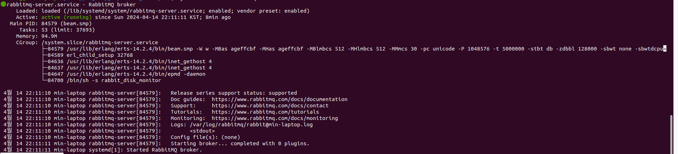Open the documentation link for Doc guides
The width and height of the screenshot is (678, 154).
click(280, 99)
